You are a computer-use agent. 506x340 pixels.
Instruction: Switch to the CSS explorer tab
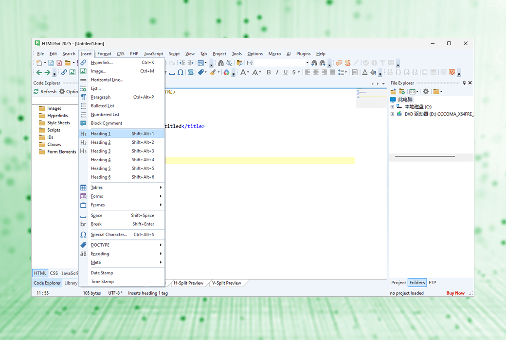pyautogui.click(x=54, y=273)
